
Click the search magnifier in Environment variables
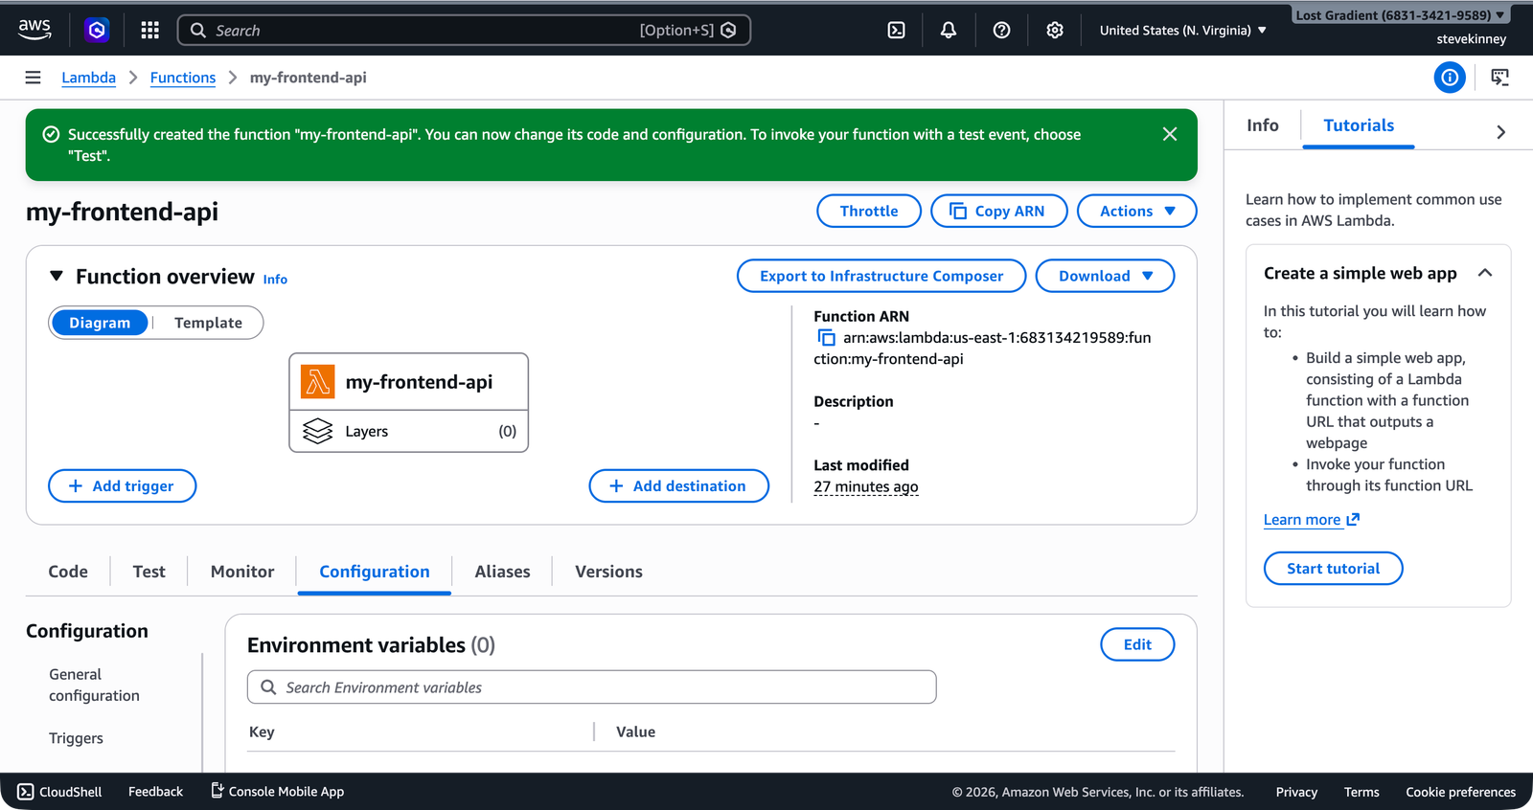(268, 687)
